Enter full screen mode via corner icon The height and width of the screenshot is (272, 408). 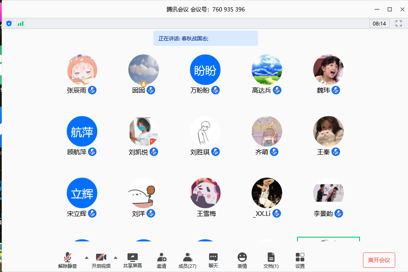[x=399, y=23]
